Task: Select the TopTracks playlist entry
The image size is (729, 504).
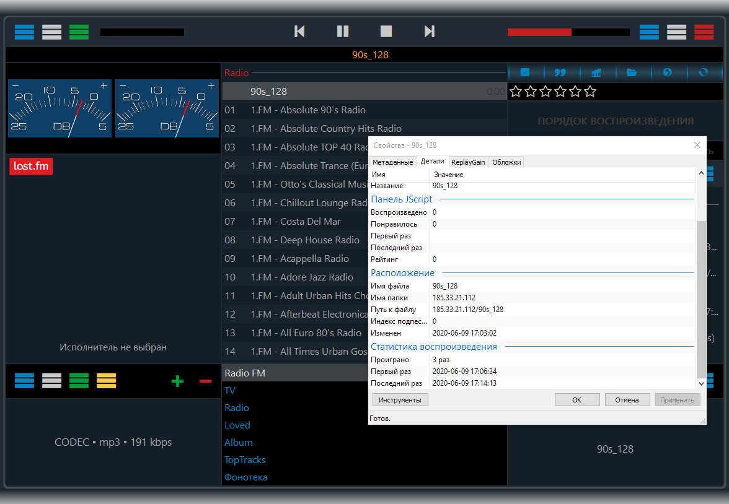Action: pos(245,460)
